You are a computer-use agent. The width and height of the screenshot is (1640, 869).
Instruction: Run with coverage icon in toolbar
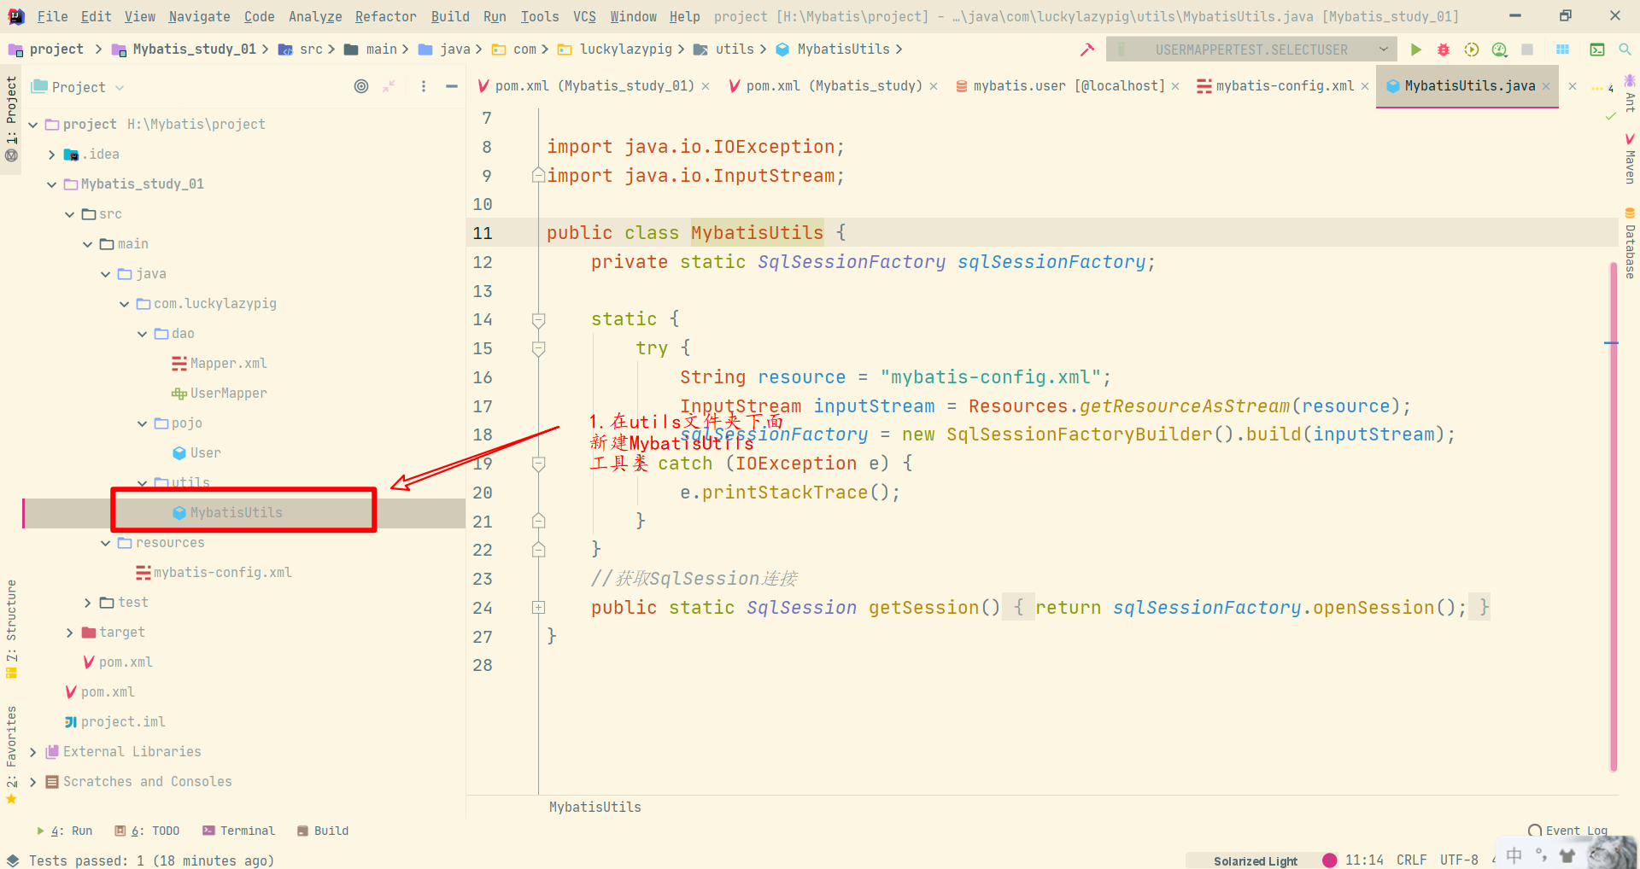click(x=1471, y=50)
